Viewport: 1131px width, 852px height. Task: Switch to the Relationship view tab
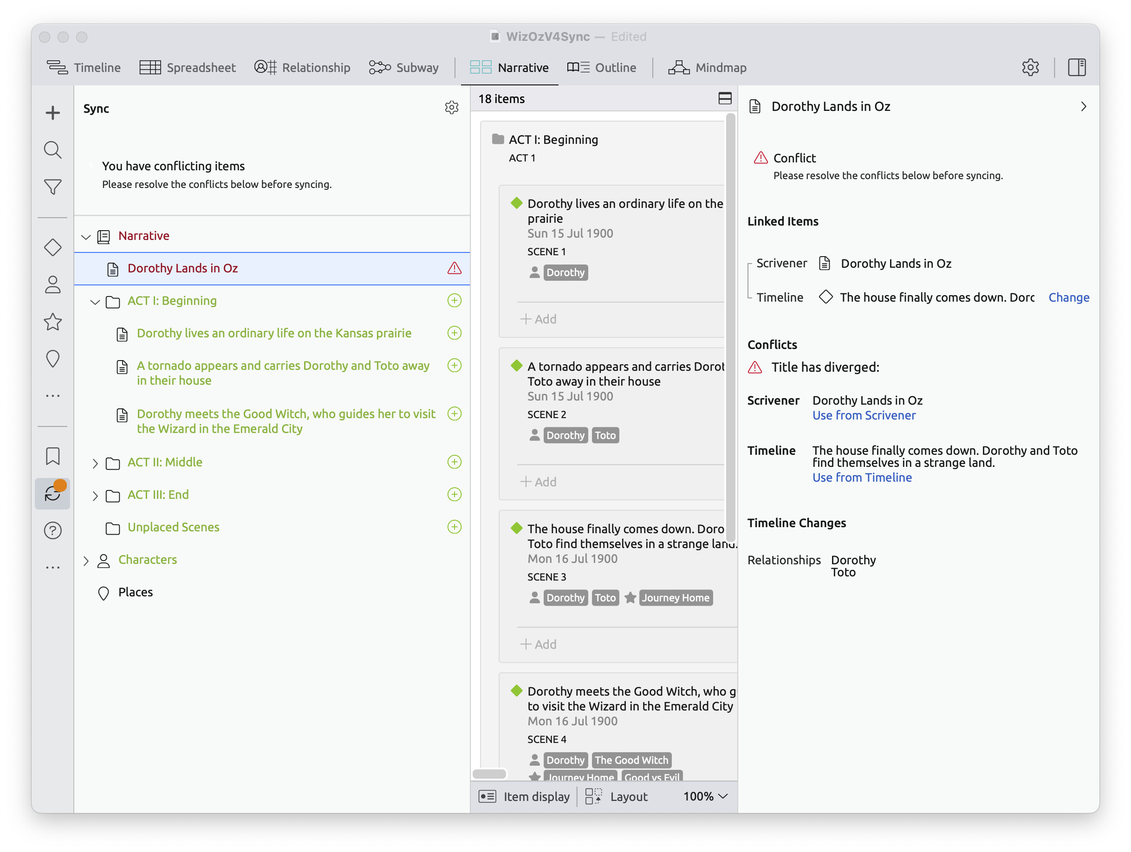(302, 67)
